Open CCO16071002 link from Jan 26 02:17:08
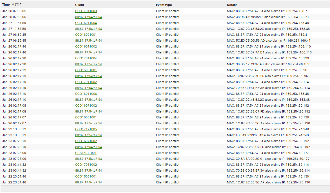 pyautogui.click(x=86, y=106)
